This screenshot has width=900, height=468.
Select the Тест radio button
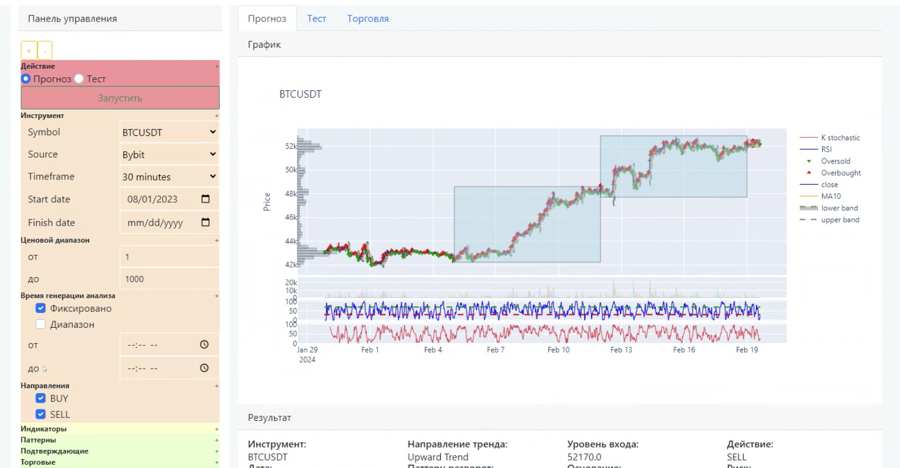80,79
